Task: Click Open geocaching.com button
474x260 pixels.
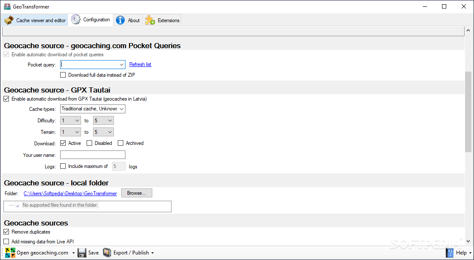Action: point(42,253)
